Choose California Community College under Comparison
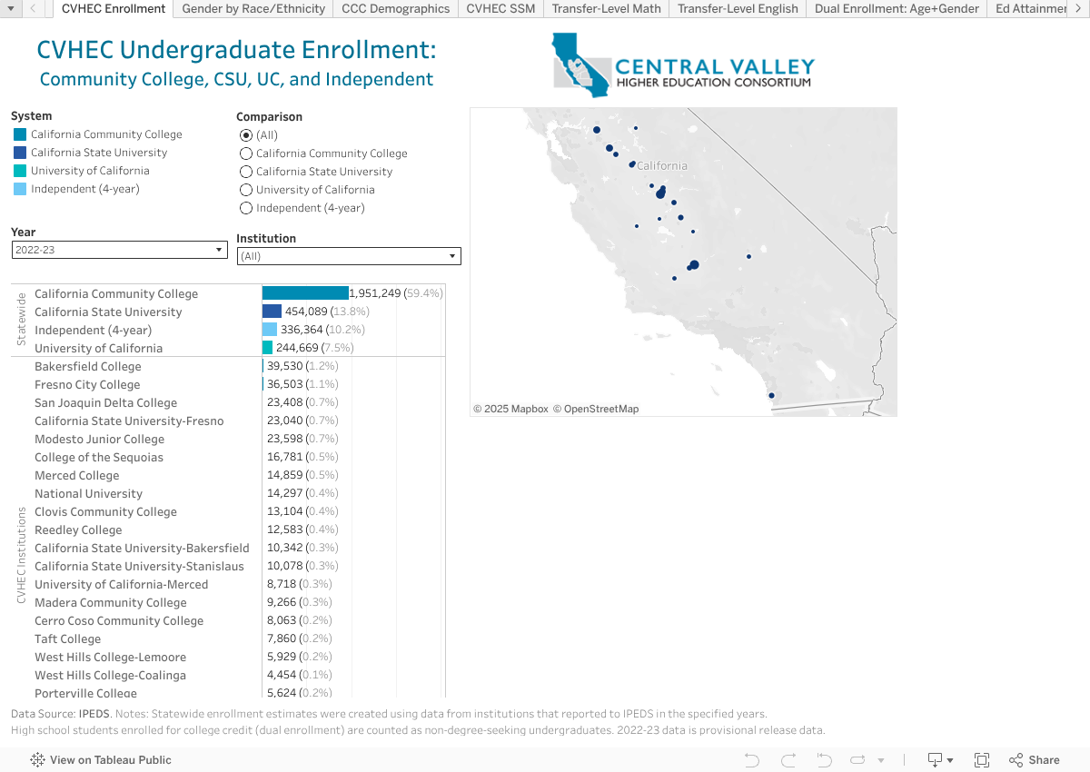 [x=245, y=153]
